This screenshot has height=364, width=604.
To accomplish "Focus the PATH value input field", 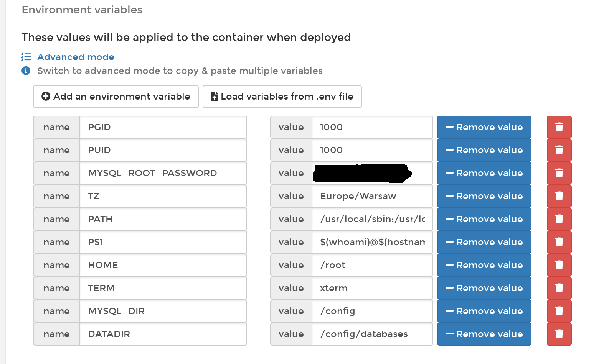I will pyautogui.click(x=372, y=219).
